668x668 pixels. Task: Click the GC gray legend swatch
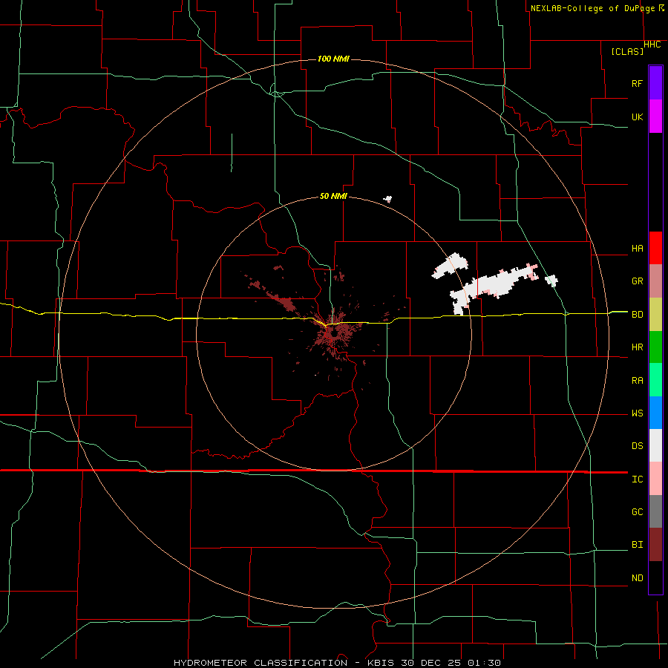click(x=655, y=511)
